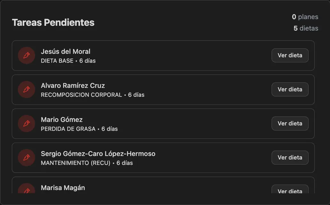Click the carrot icon beside Alvaro Ramírez Cruz
The height and width of the screenshot is (205, 330).
[x=26, y=89]
